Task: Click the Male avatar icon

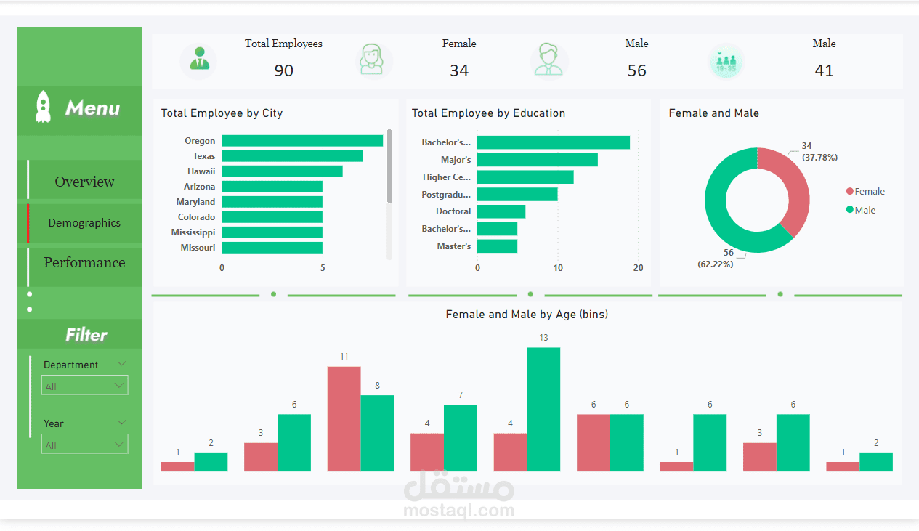Action: coord(548,60)
